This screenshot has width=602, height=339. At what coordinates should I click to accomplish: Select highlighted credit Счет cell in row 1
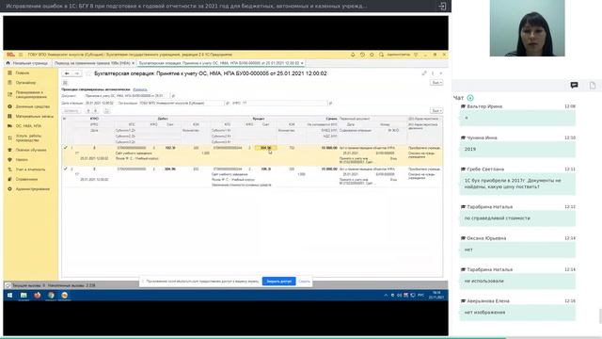[x=265, y=148]
